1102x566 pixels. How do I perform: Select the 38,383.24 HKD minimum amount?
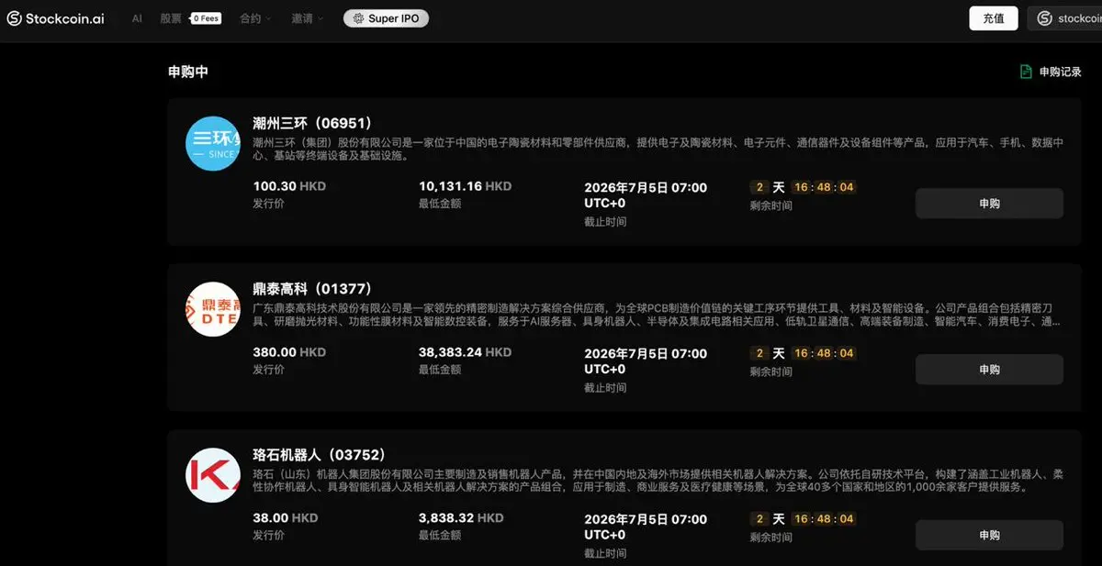(465, 352)
